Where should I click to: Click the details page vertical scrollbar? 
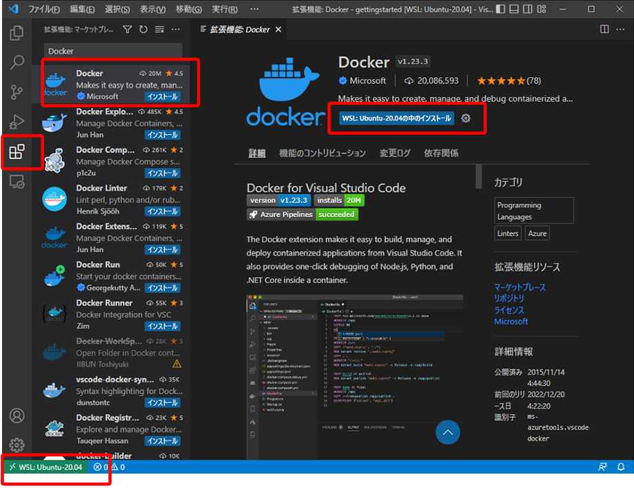(x=479, y=176)
